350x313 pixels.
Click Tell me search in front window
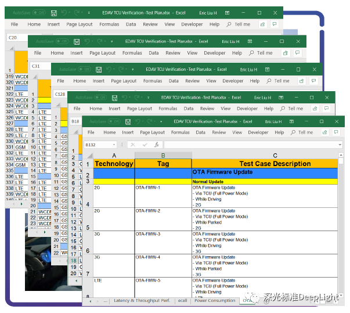pyautogui.click(x=302, y=132)
